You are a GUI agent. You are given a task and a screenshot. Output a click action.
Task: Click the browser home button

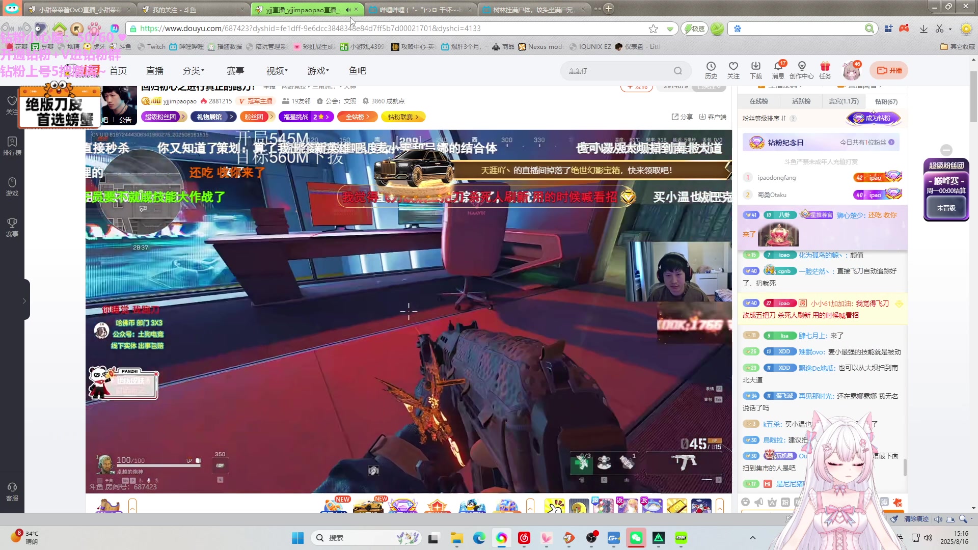[60, 28]
